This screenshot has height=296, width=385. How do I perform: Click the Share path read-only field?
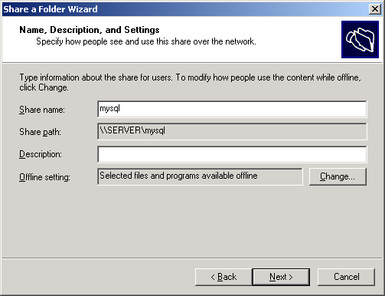(x=232, y=131)
